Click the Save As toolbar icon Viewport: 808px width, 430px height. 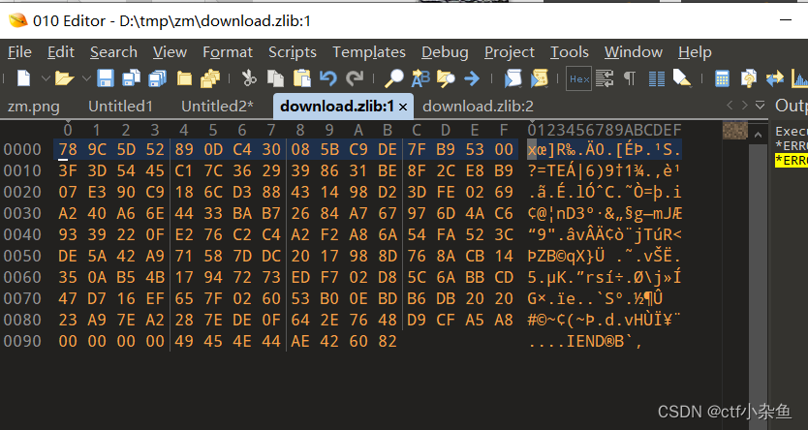coord(132,78)
